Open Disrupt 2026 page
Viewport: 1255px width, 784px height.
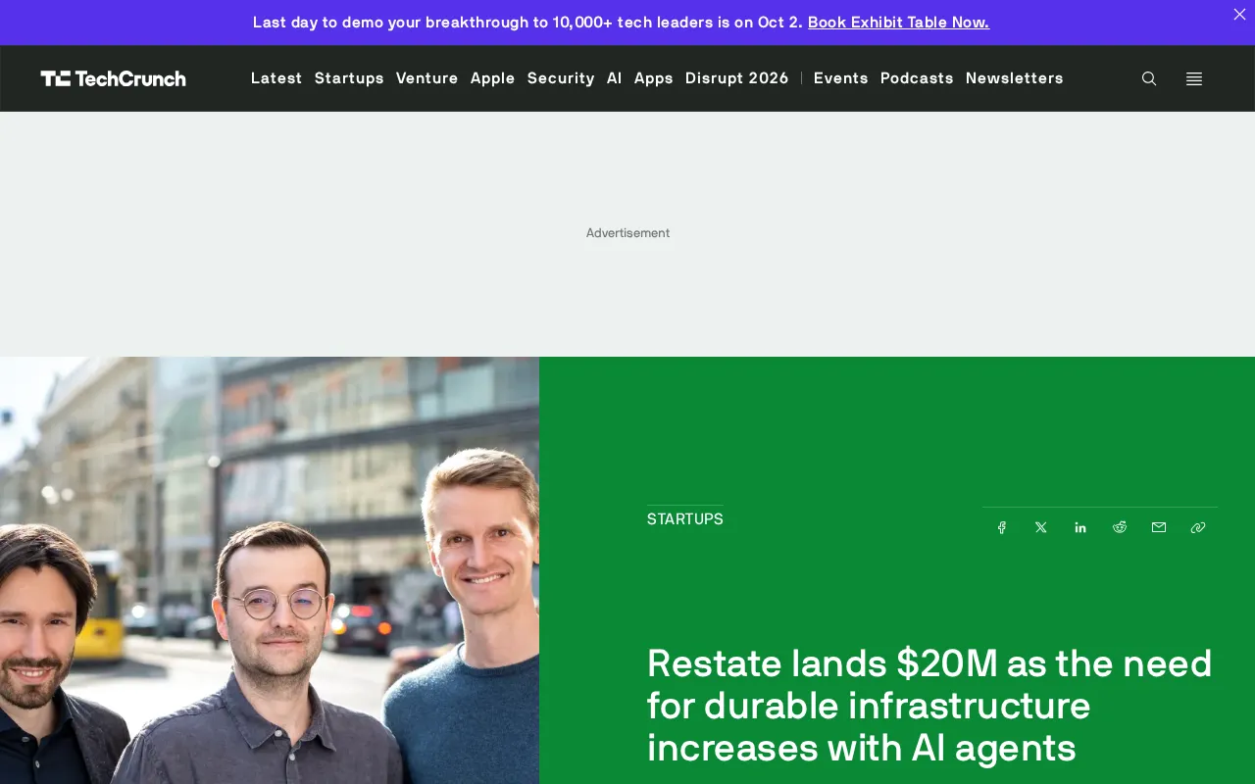[737, 78]
